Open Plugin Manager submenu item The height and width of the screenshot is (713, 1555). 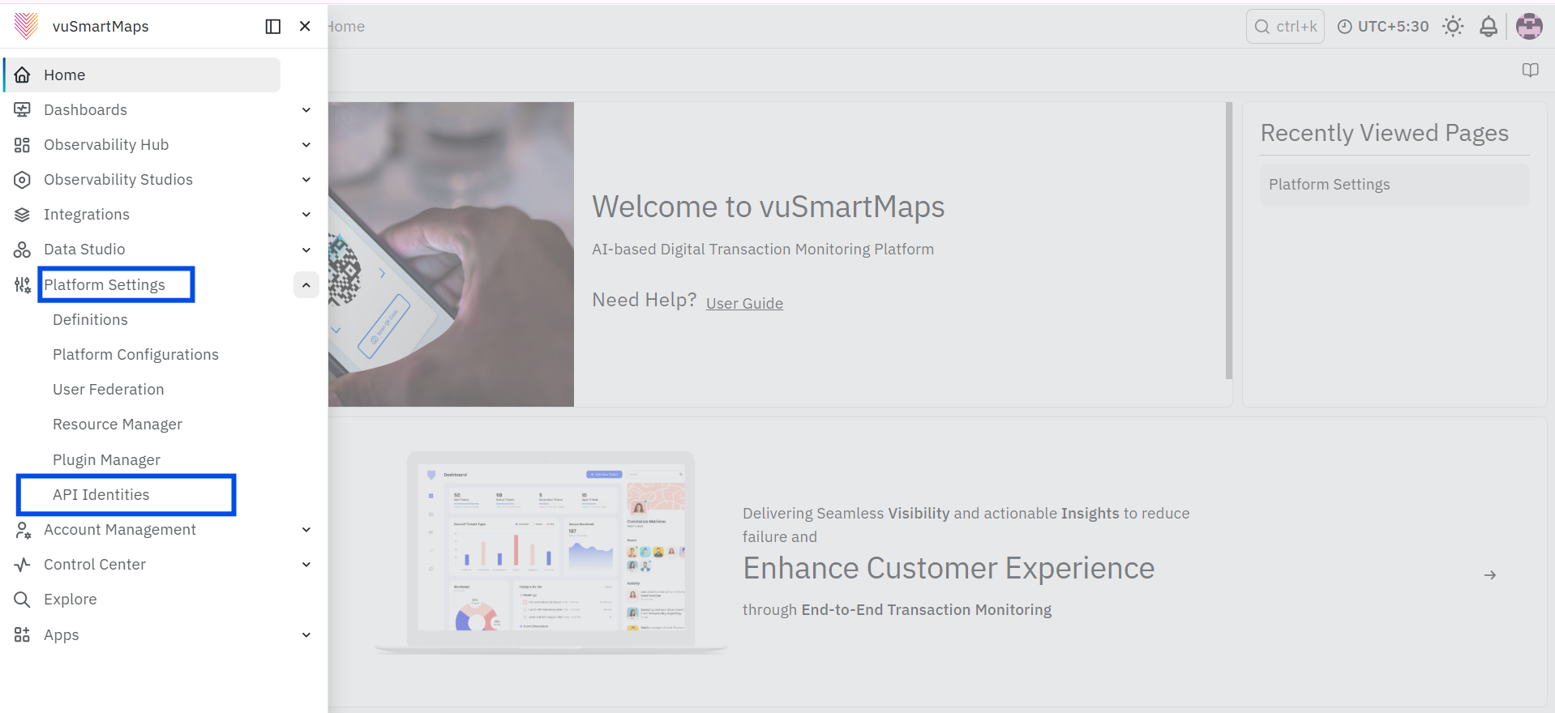(106, 460)
